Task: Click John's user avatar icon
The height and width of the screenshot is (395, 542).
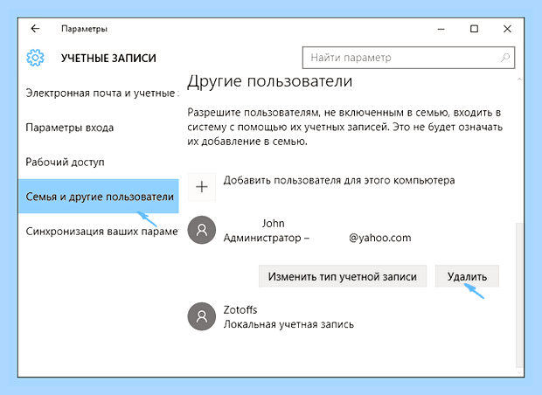Action: [x=202, y=230]
